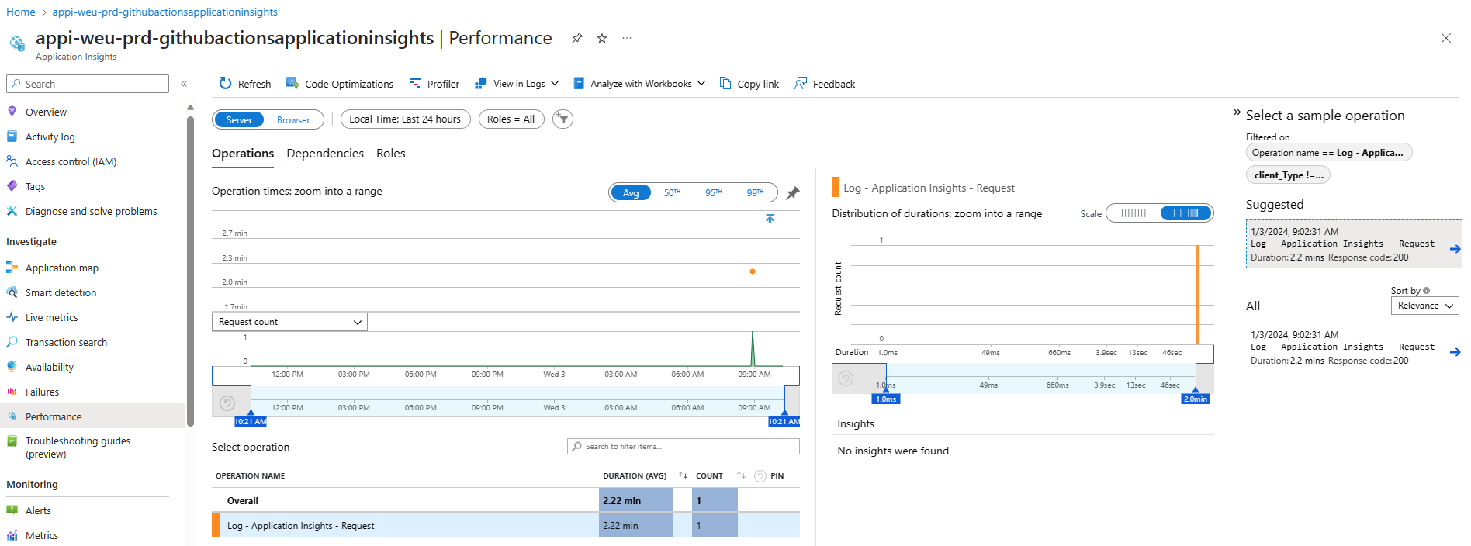Image resolution: width=1471 pixels, height=546 pixels.
Task: Click the Search to filter items field
Action: point(684,446)
